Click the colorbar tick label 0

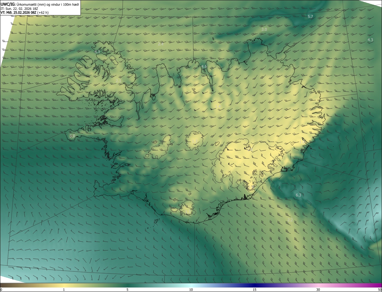click(x=1, y=290)
